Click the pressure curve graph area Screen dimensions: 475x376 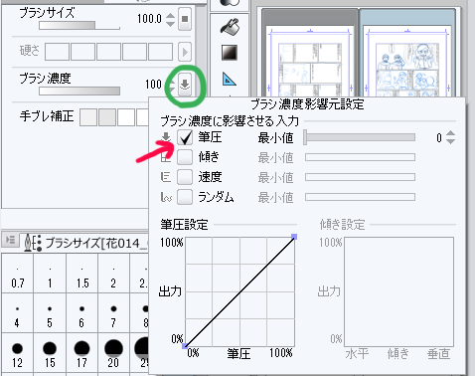(239, 291)
